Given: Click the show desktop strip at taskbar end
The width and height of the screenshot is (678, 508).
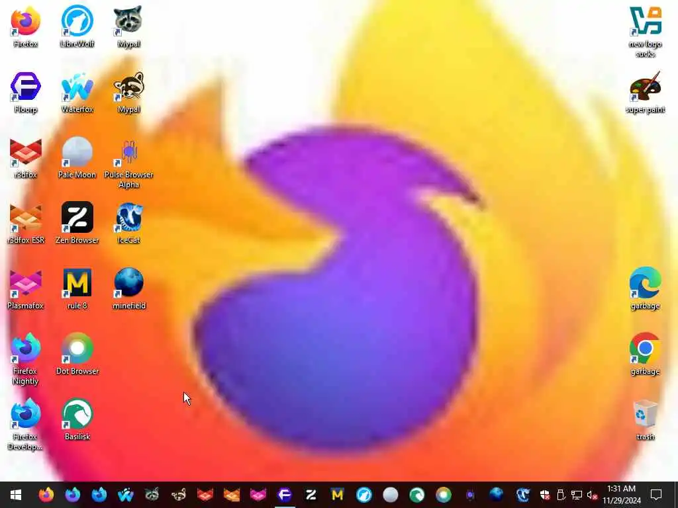Looking at the screenshot, I should tap(675, 495).
